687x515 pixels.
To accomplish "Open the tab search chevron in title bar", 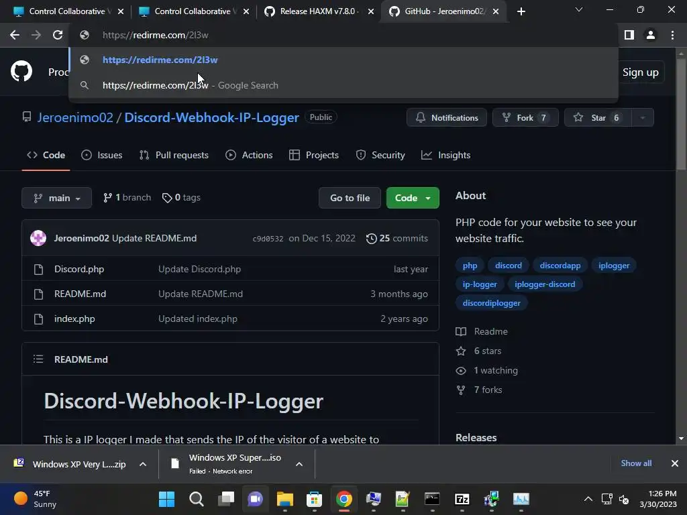I will click(x=579, y=9).
